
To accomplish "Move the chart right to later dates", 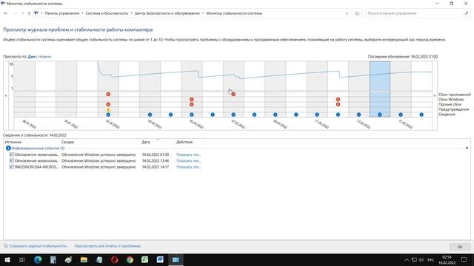I will 435,95.
